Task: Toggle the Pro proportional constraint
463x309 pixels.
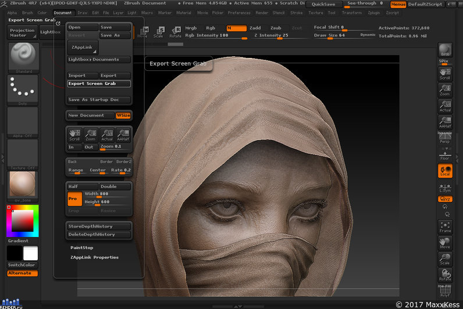Action: (74, 199)
